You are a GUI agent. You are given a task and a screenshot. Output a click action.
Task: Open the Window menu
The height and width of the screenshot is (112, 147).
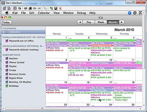tap(68, 13)
